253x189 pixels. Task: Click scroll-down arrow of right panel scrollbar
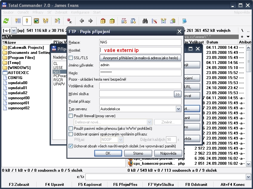248,164
